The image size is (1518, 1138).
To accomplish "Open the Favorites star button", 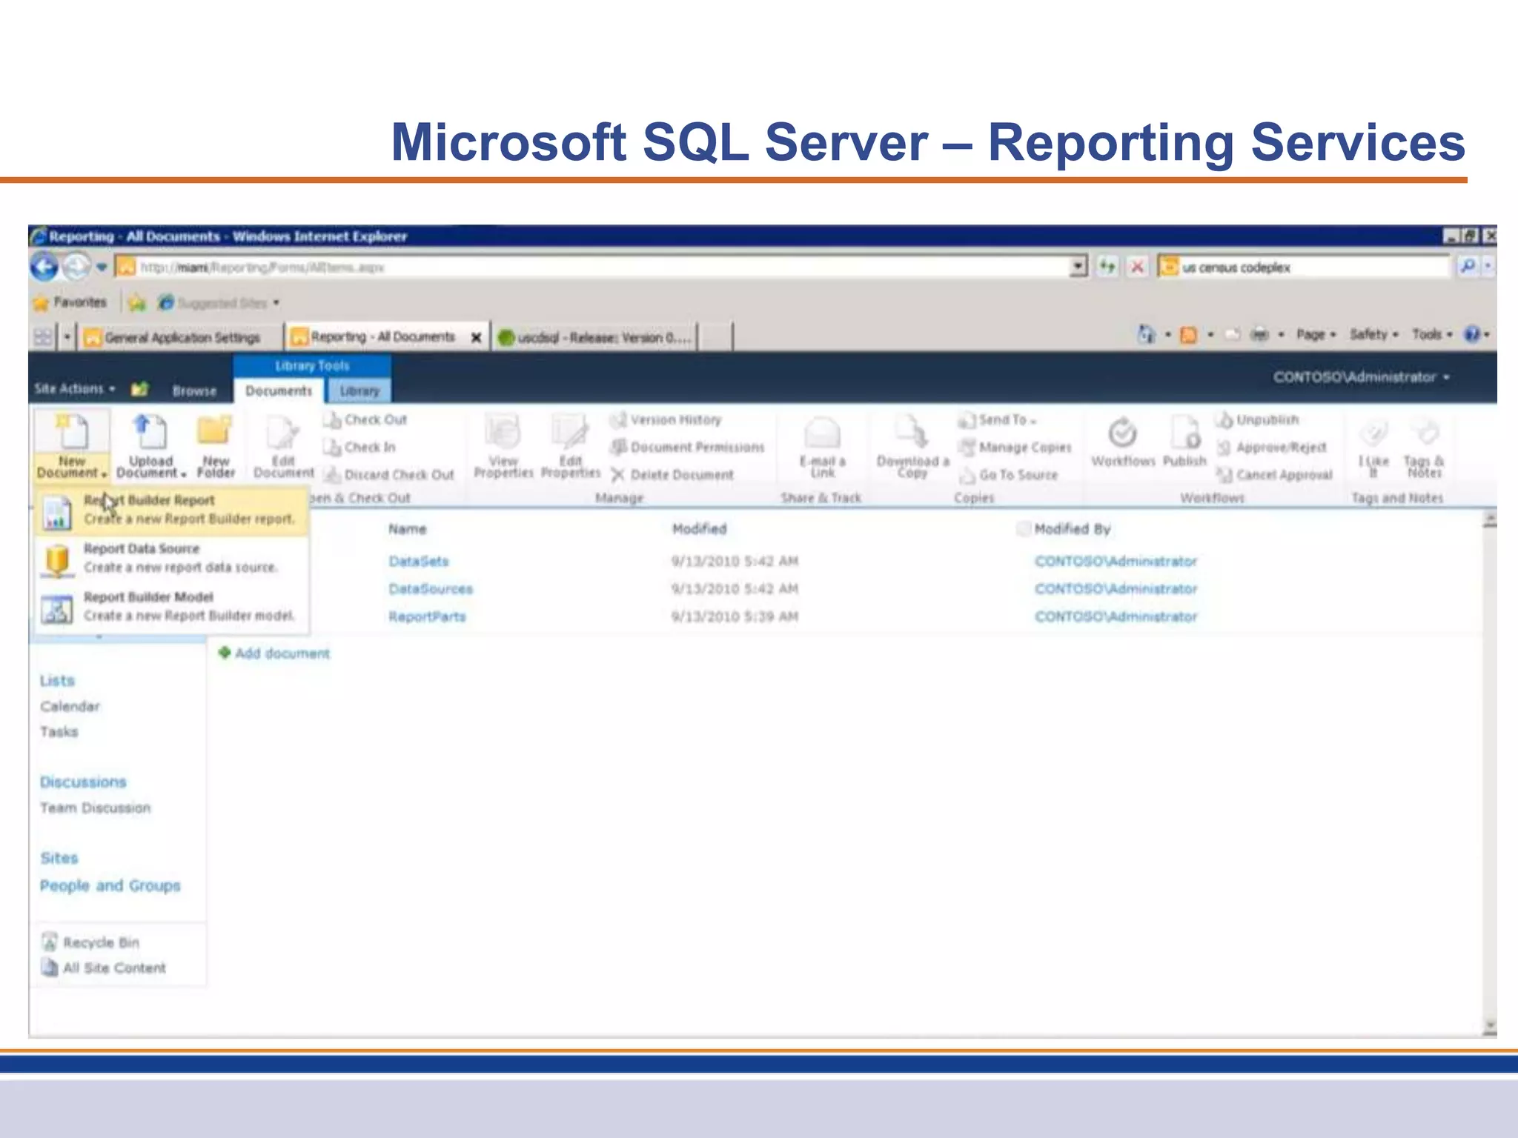I will tap(70, 302).
